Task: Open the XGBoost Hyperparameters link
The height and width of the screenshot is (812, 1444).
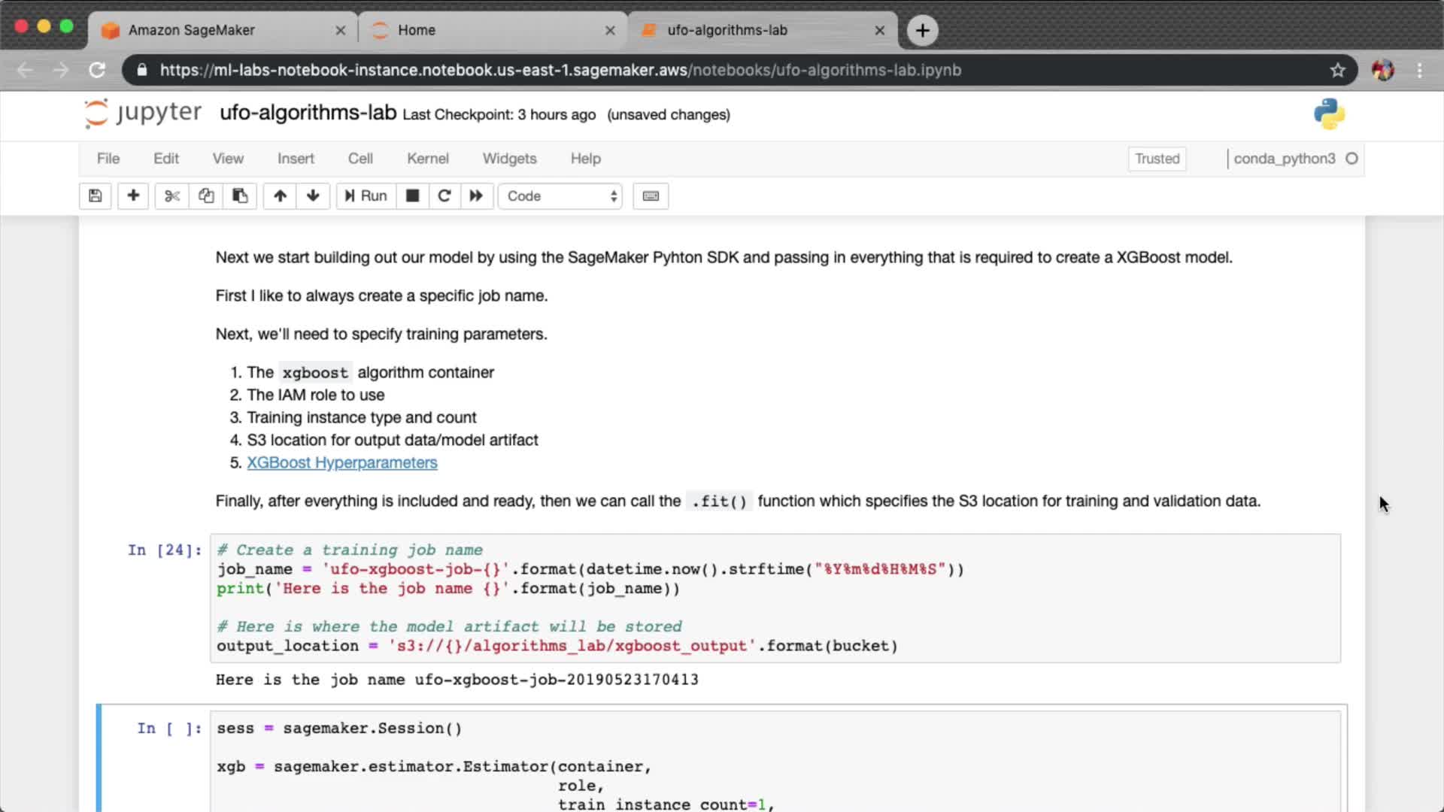Action: (341, 462)
